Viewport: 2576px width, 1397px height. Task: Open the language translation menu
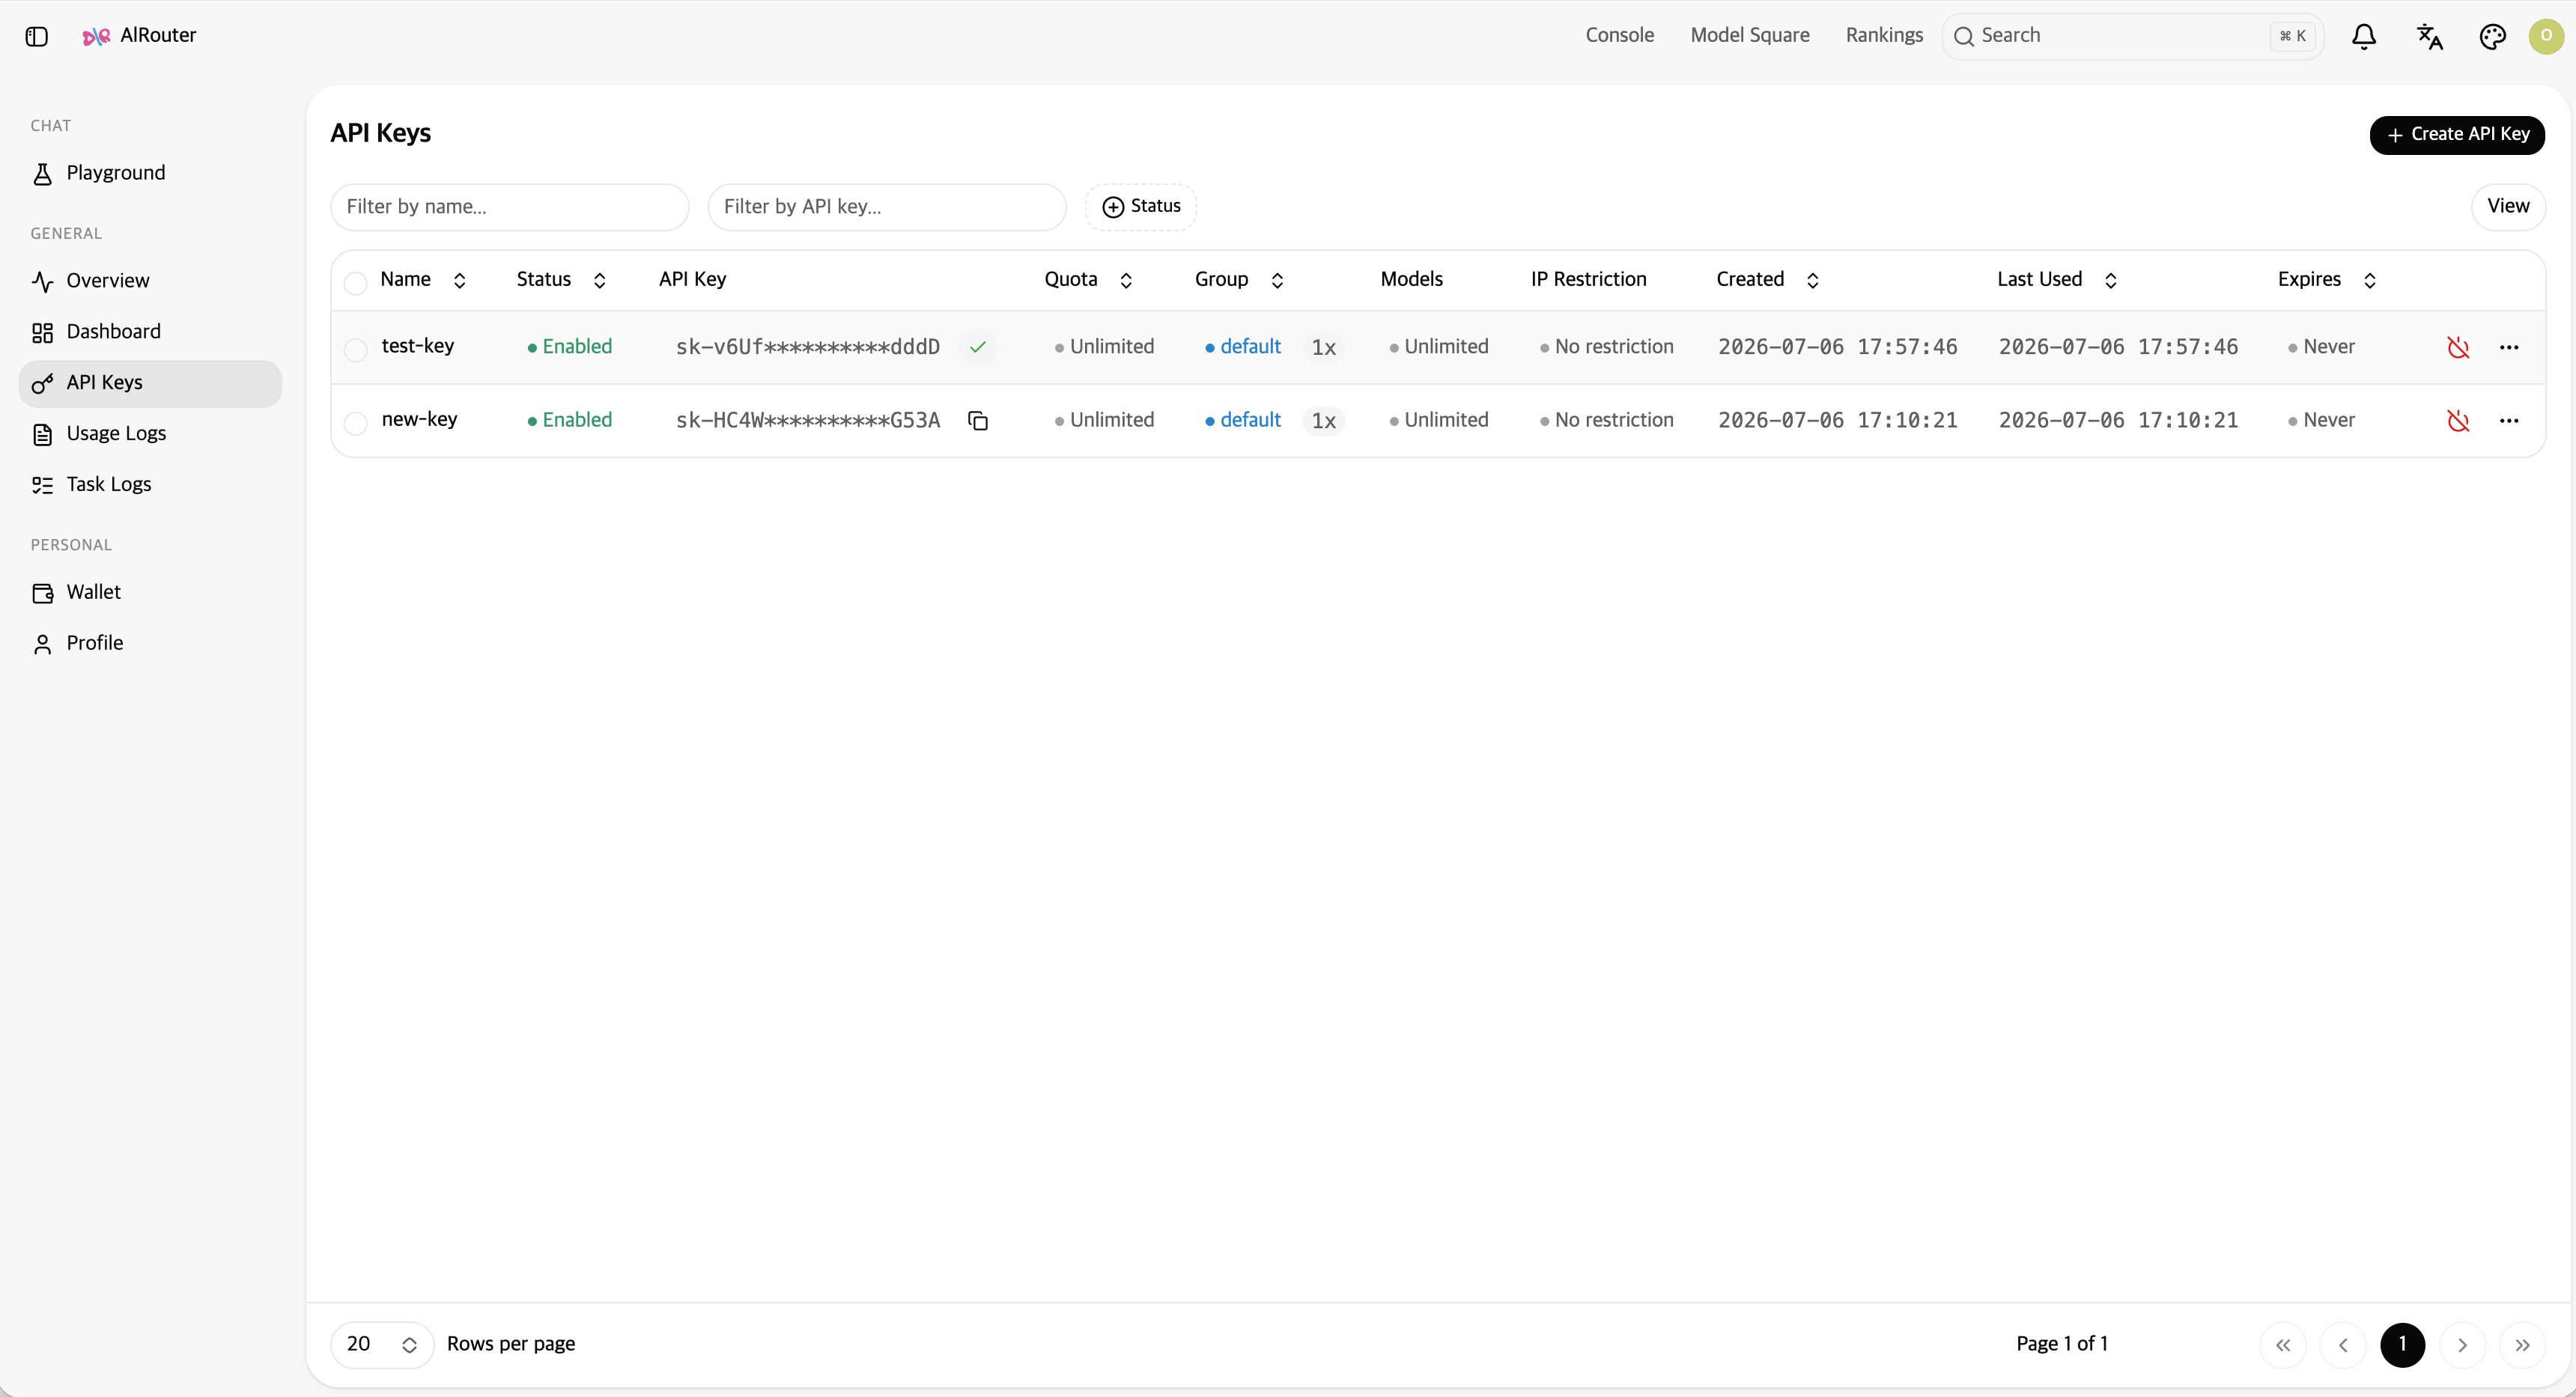2430,37
